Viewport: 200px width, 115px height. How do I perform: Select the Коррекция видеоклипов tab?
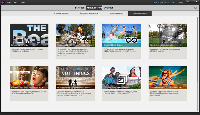tap(89, 13)
